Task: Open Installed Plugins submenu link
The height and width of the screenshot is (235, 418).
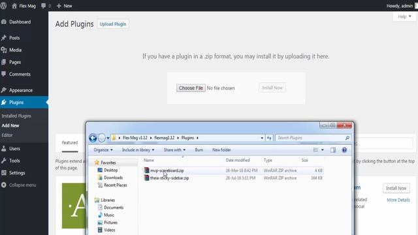Action: [16, 116]
